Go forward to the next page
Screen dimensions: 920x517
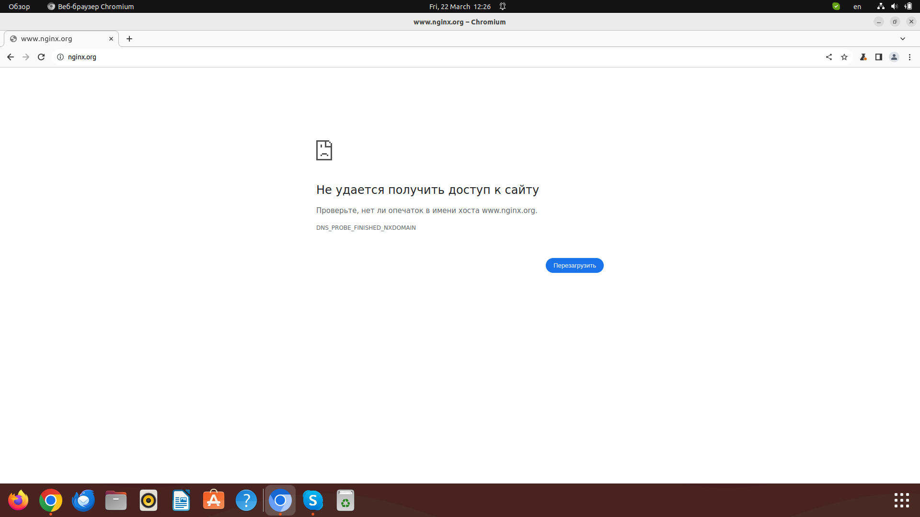pyautogui.click(x=26, y=57)
